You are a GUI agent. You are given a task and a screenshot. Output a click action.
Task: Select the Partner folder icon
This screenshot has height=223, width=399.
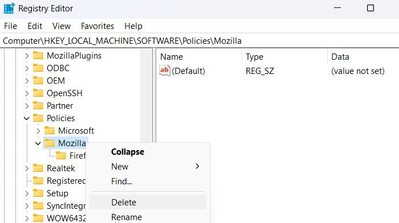tap(38, 105)
